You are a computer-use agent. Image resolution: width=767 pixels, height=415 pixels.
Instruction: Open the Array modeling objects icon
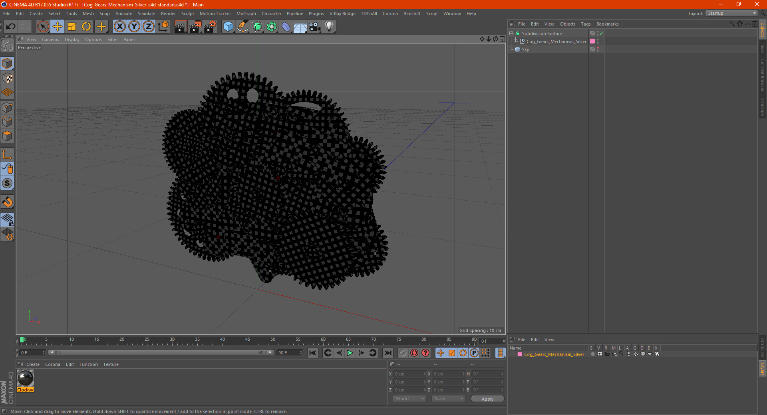[272, 27]
